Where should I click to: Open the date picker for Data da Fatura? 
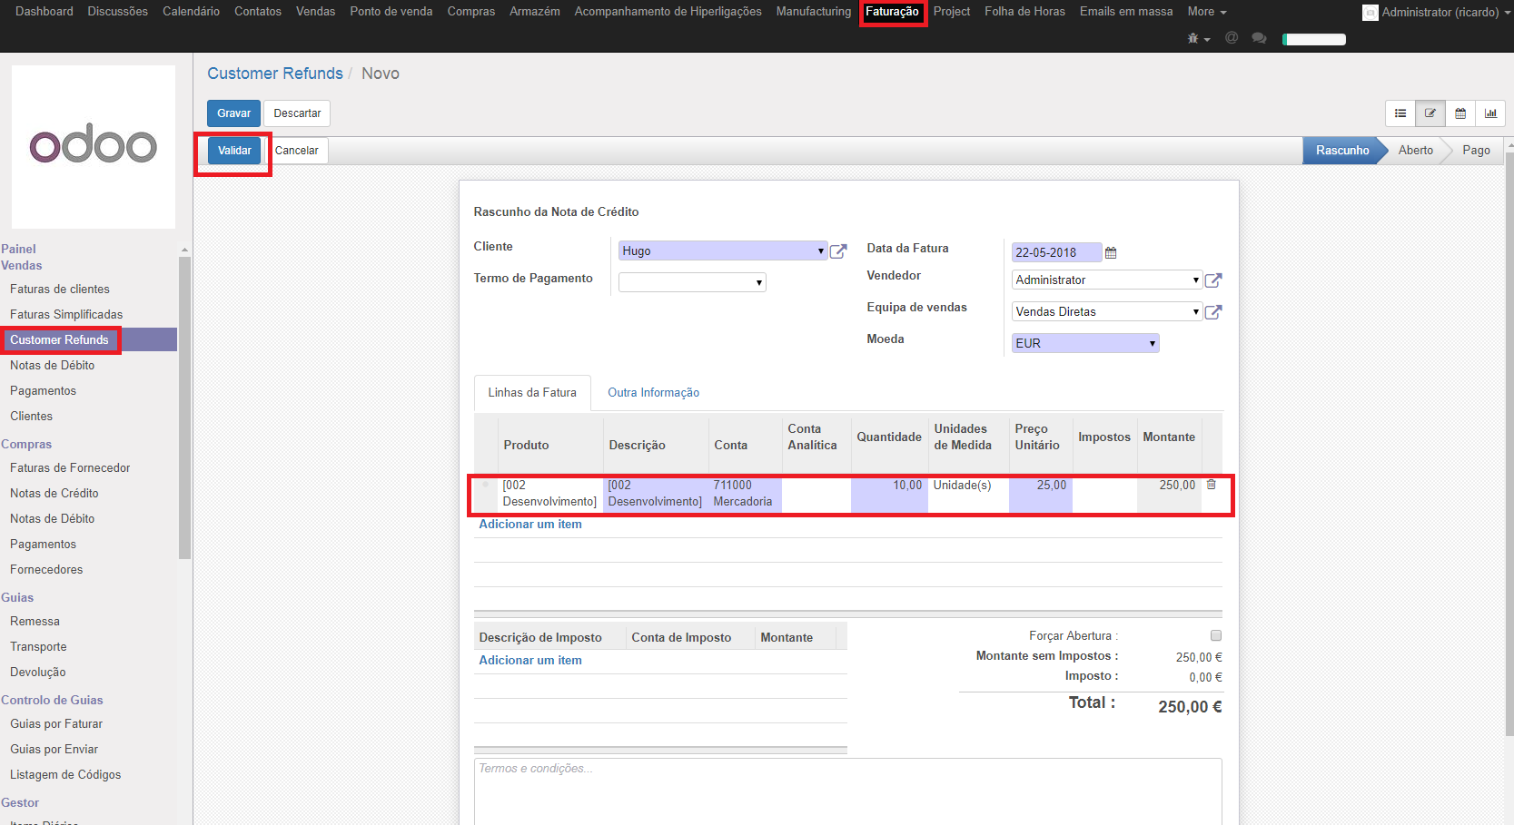(x=1111, y=253)
